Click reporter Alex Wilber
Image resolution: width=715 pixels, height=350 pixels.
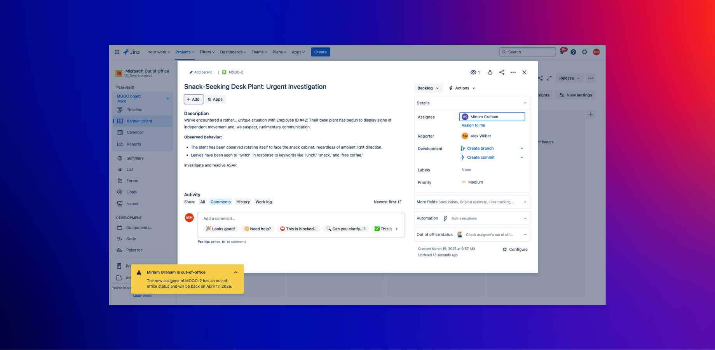click(x=476, y=136)
